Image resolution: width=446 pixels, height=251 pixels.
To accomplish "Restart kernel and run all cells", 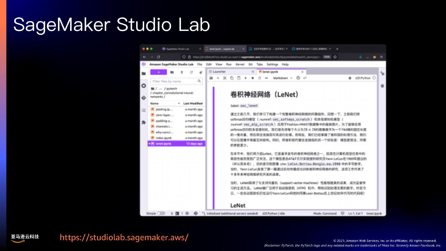I will (x=266, y=78).
